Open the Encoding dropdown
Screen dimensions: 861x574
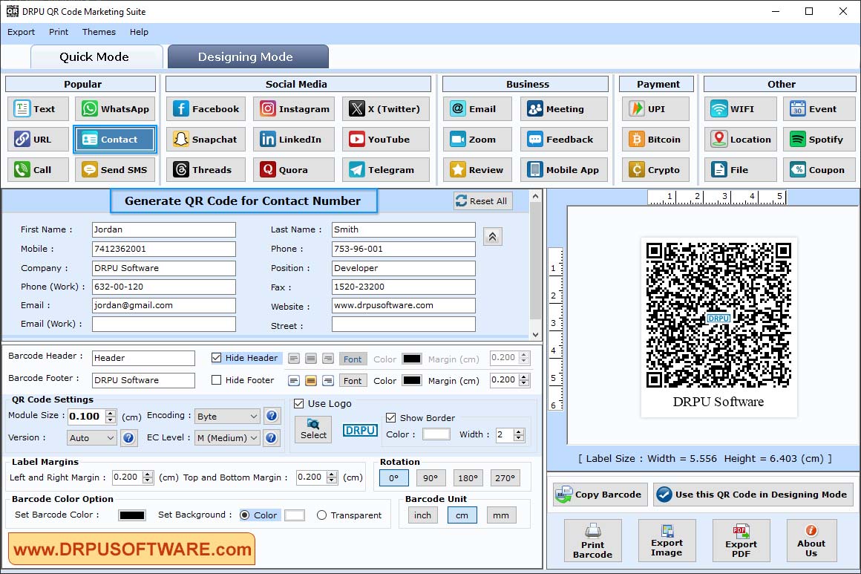227,417
